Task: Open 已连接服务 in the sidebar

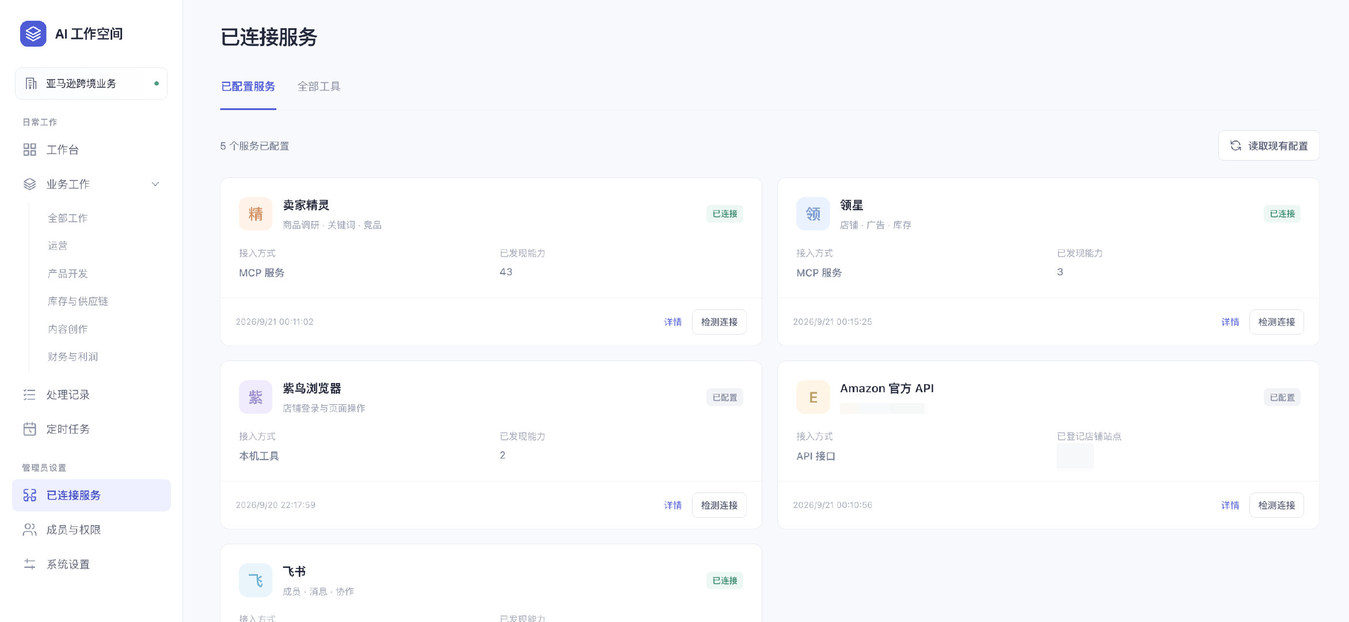Action: point(91,495)
